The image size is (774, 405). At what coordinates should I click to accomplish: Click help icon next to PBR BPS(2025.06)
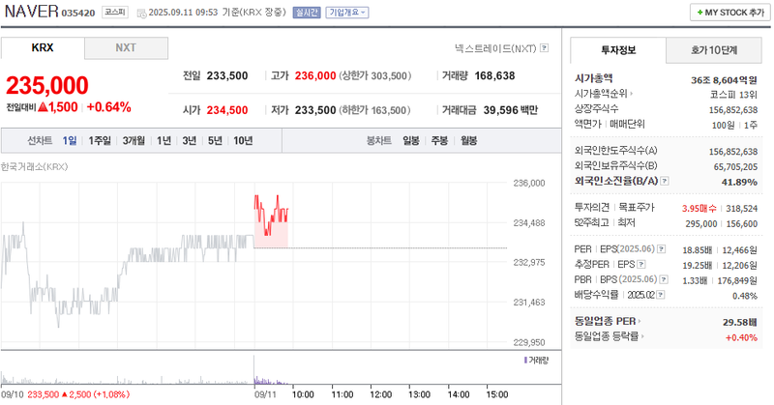click(x=664, y=279)
